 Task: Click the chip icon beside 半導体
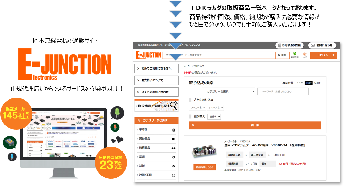click(x=173, y=130)
